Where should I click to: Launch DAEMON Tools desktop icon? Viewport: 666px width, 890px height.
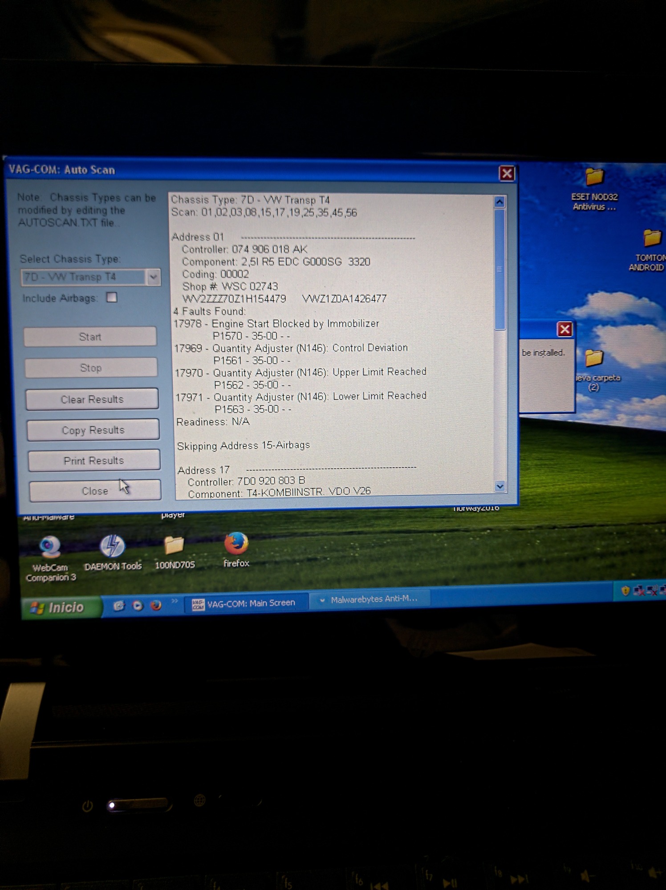click(113, 553)
